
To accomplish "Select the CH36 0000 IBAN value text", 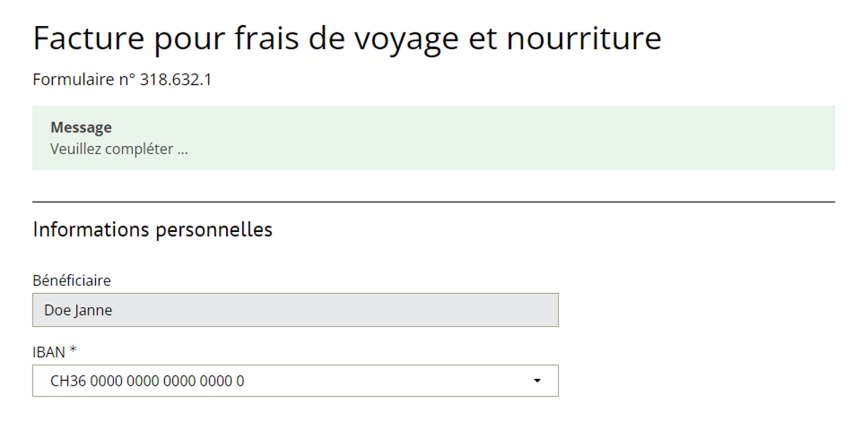I will click(x=147, y=381).
